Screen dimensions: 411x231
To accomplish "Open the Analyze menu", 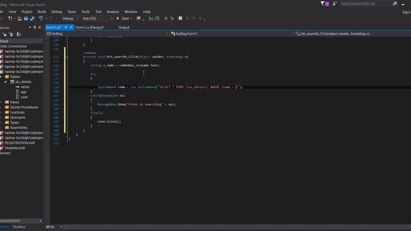I will [x=113, y=12].
